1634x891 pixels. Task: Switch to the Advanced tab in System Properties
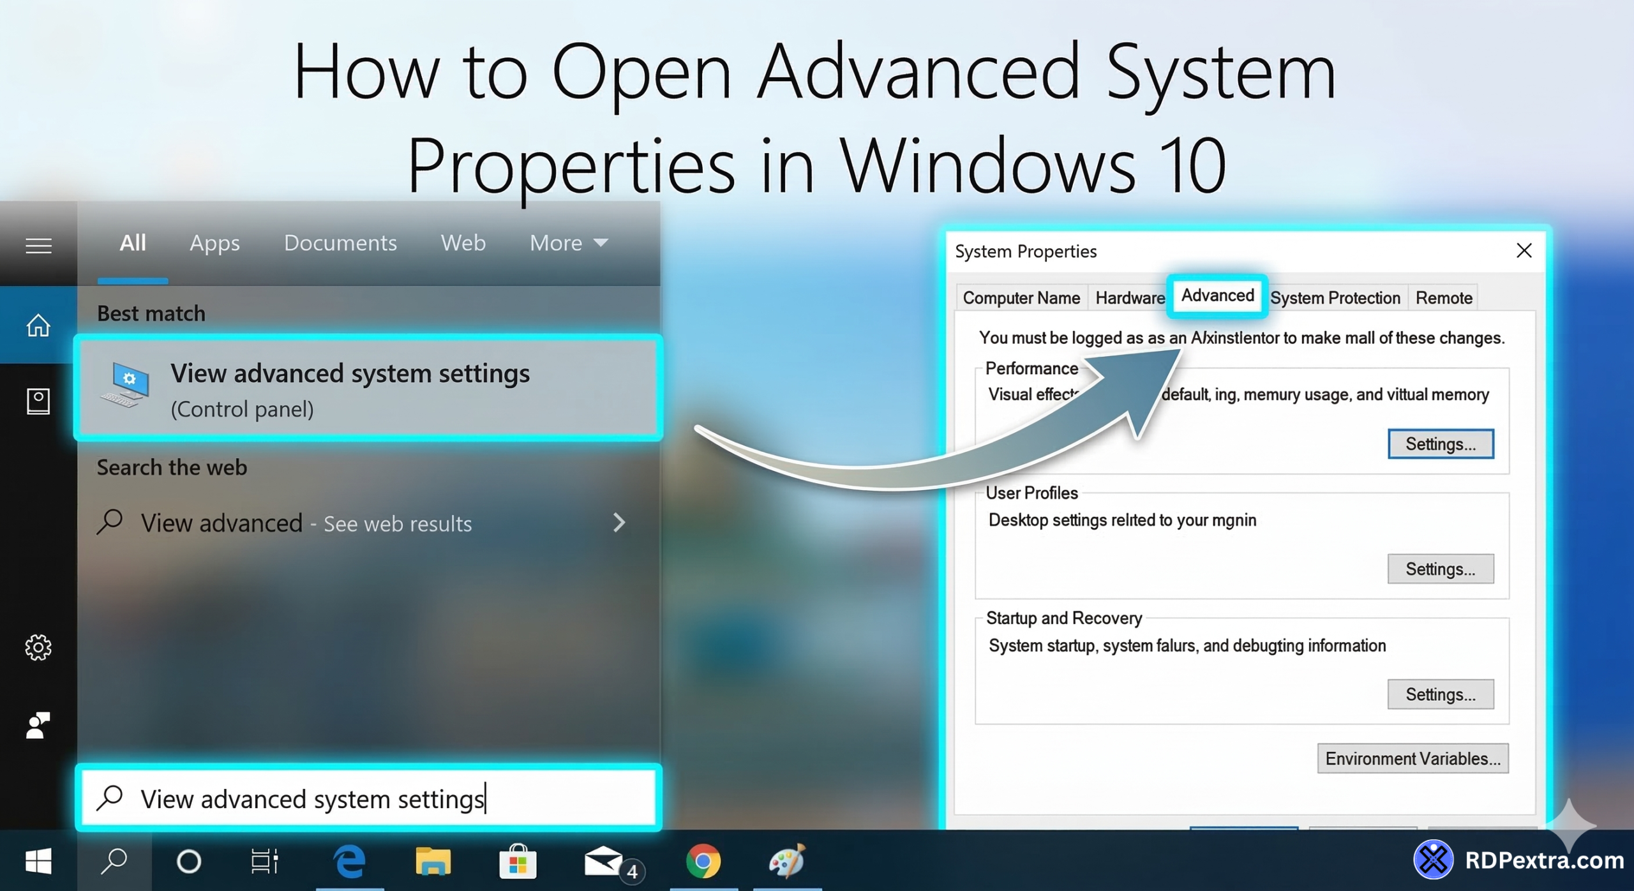click(x=1217, y=296)
